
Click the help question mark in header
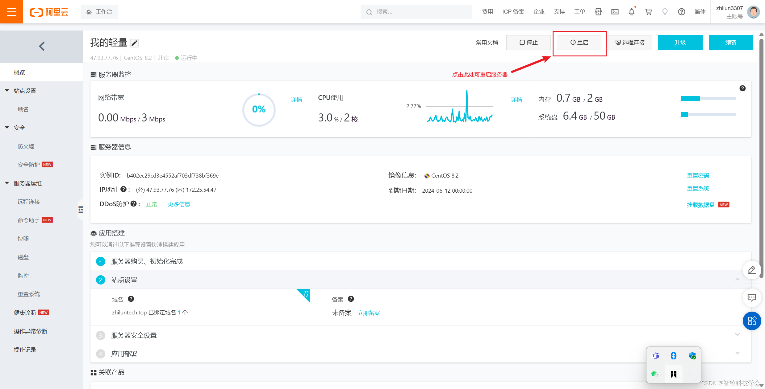click(x=681, y=12)
